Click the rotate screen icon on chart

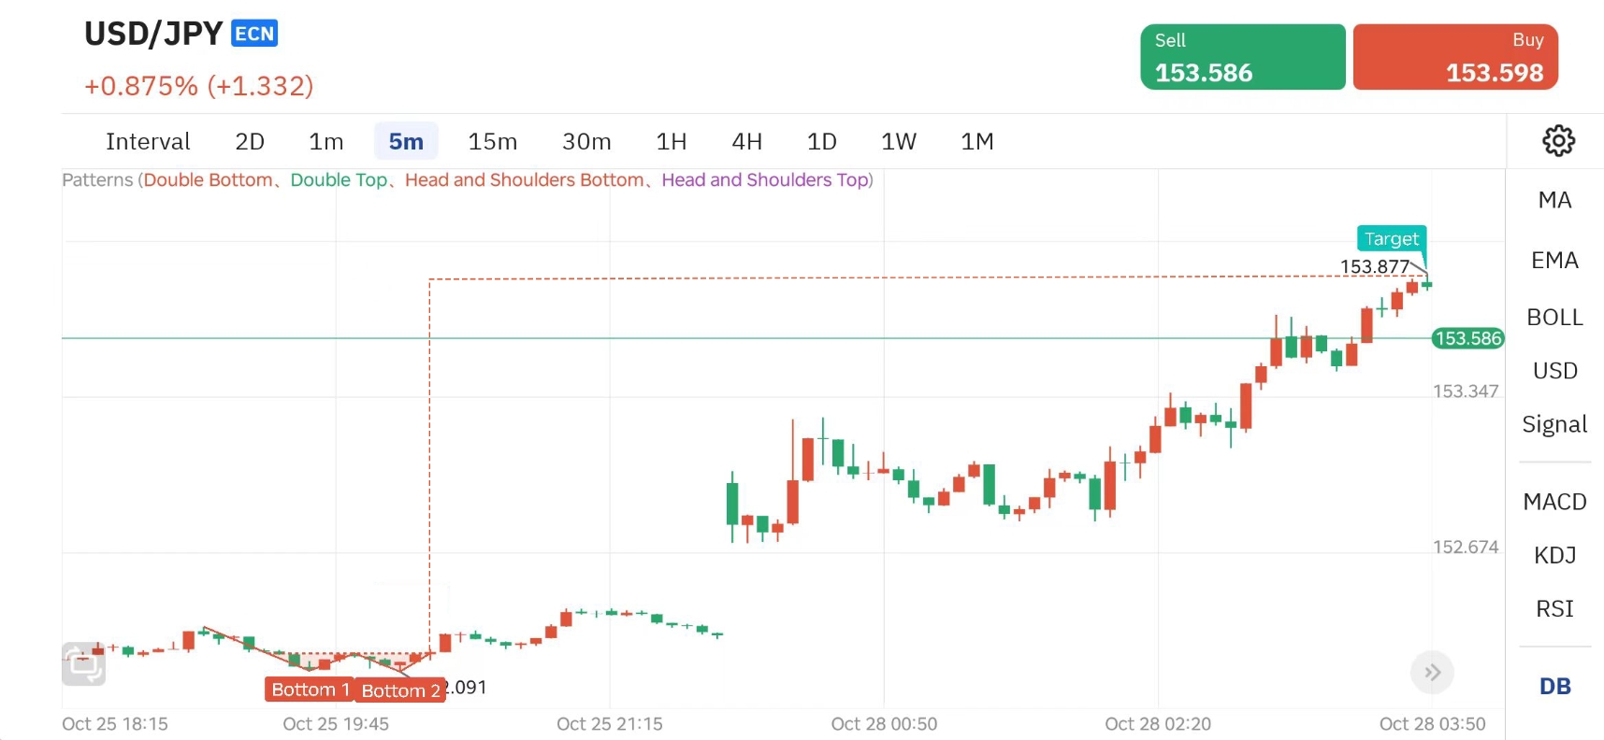[x=84, y=664]
